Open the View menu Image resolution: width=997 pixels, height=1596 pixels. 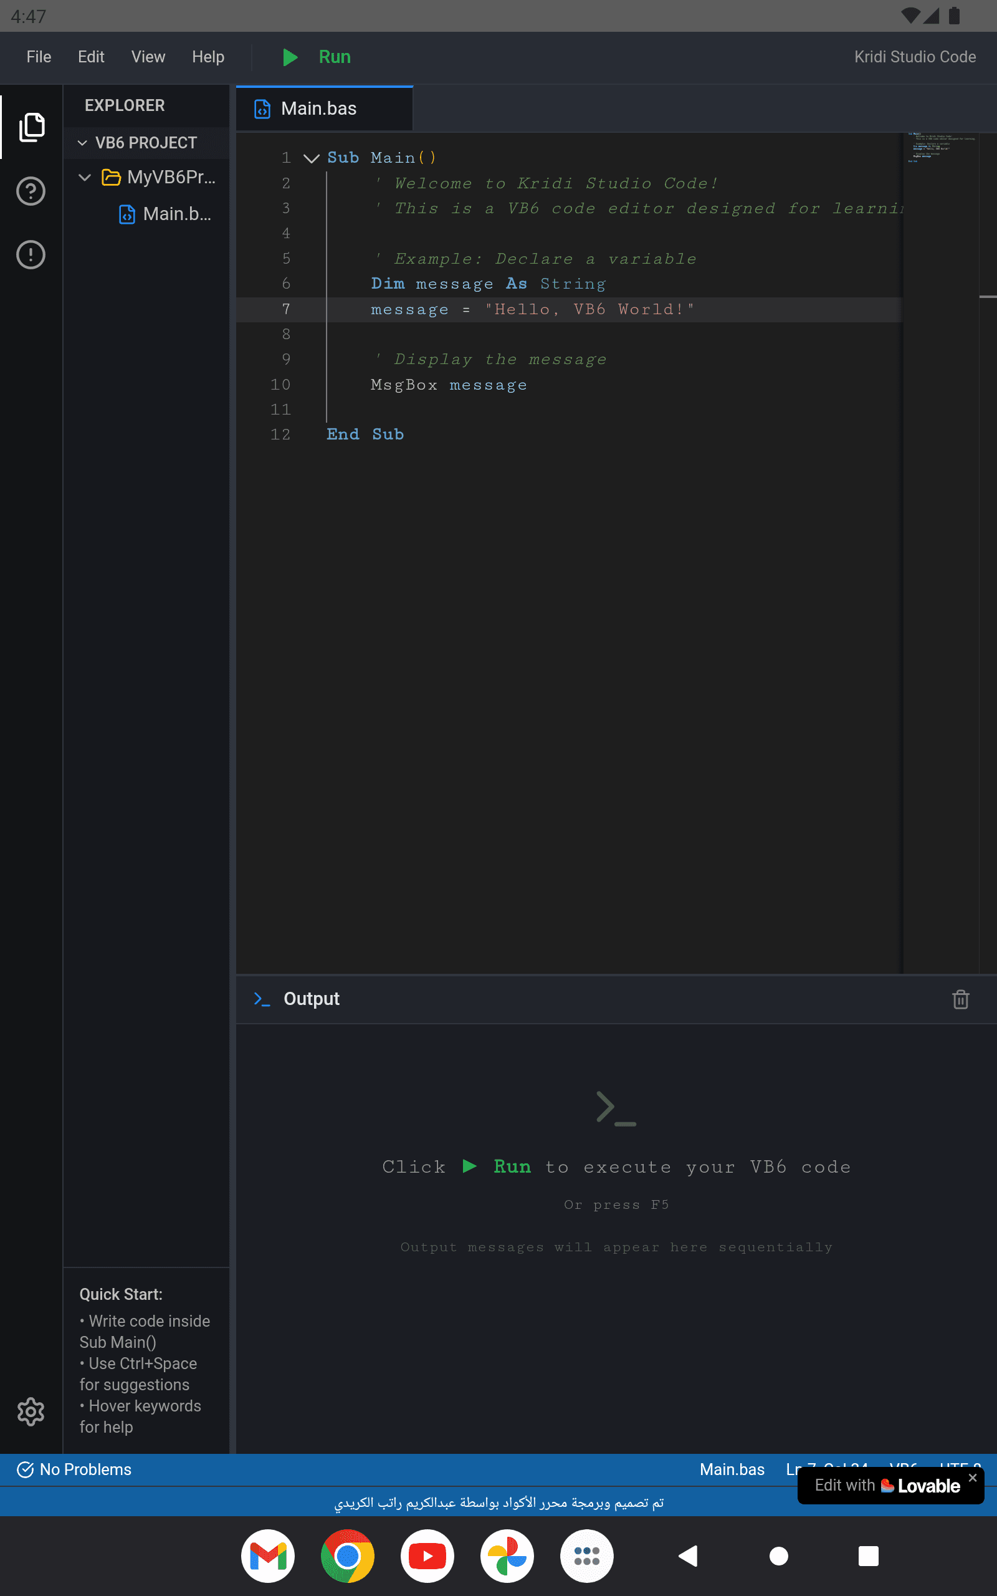coord(148,57)
